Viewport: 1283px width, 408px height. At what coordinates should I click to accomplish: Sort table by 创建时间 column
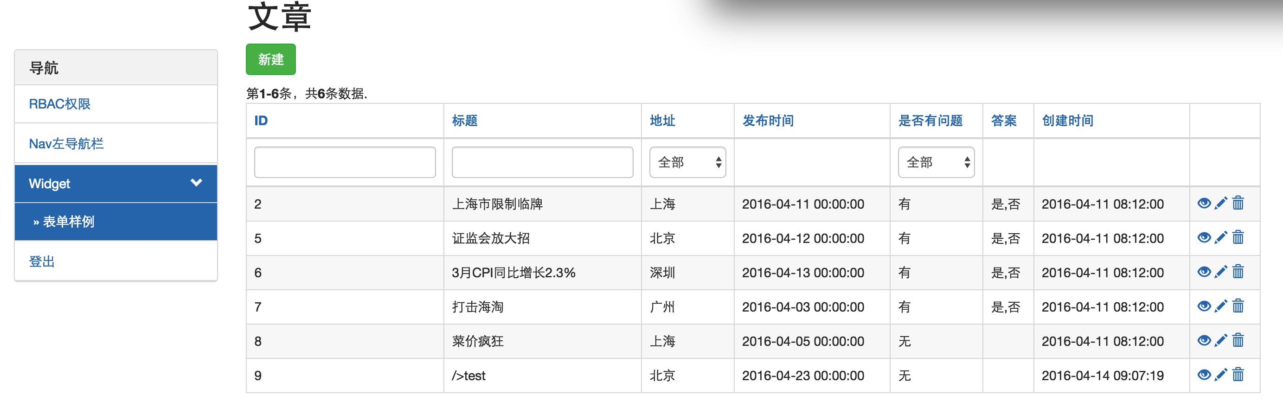point(1067,121)
